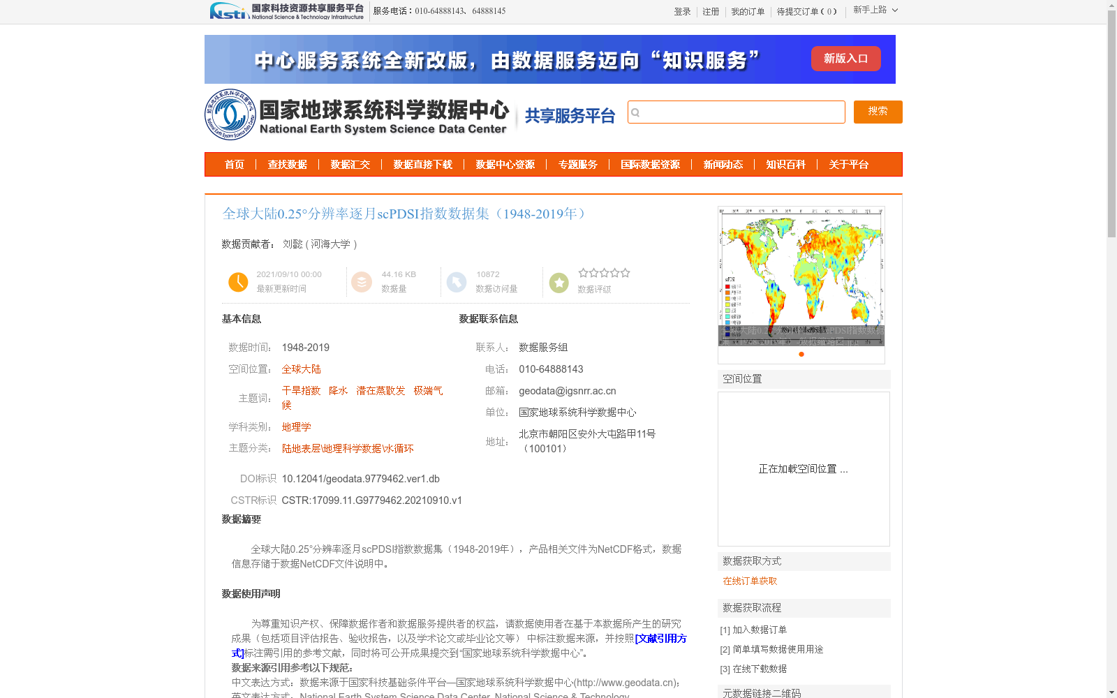Open the 知识百科 menu item
The height and width of the screenshot is (698, 1117).
(786, 165)
